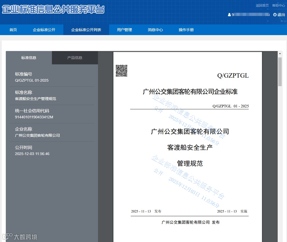Viewport: 287px width, 242px height.
Task: Click 返回首页 link
Action: [262, 6]
